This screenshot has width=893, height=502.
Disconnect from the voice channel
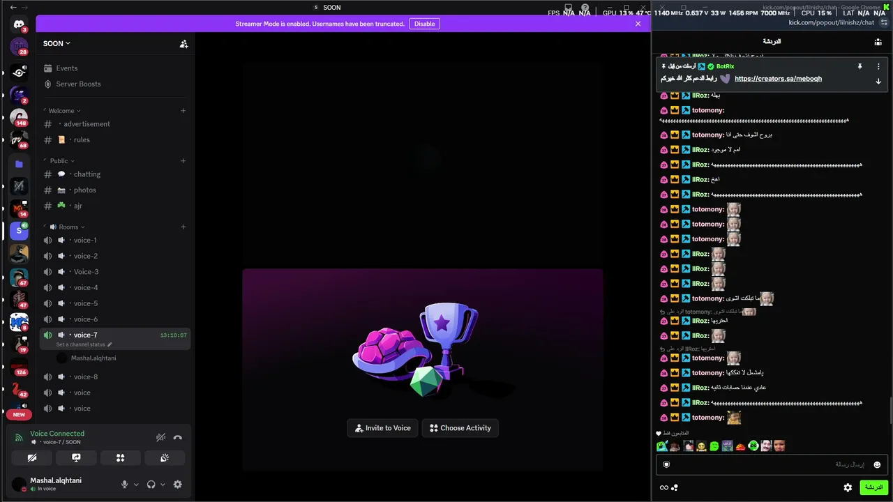[177, 438]
